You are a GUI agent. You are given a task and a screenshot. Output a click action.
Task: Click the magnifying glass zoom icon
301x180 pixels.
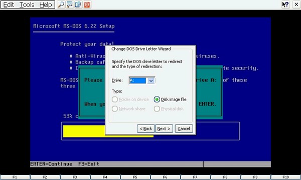[61, 4]
